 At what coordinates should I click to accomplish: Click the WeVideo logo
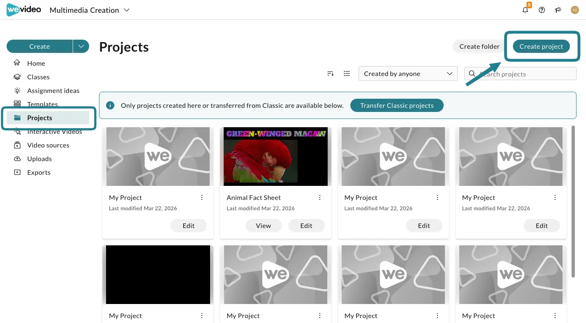coord(24,9)
